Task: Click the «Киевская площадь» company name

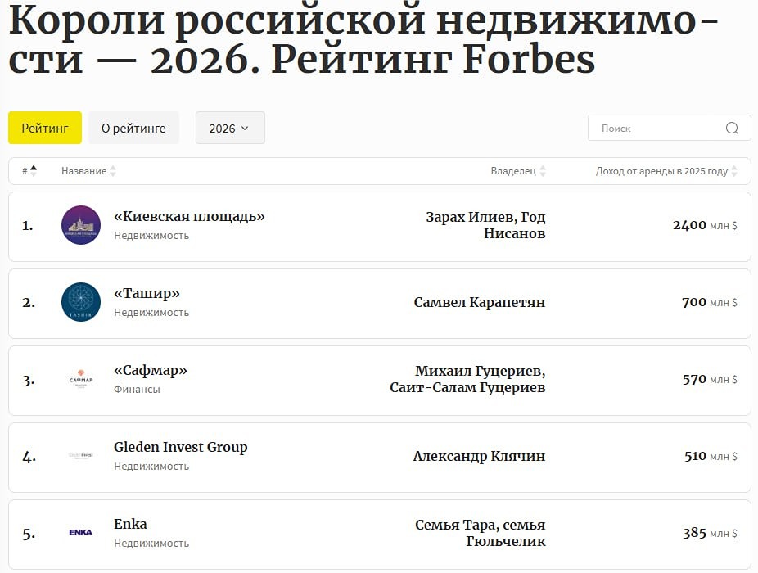Action: [189, 217]
